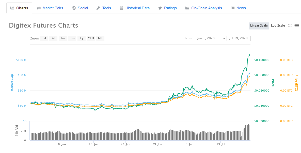Switch to the Social tab
The width and height of the screenshot is (301, 153).
pyautogui.click(x=80, y=8)
